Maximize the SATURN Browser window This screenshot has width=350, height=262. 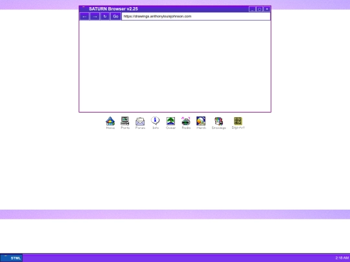pyautogui.click(x=260, y=9)
